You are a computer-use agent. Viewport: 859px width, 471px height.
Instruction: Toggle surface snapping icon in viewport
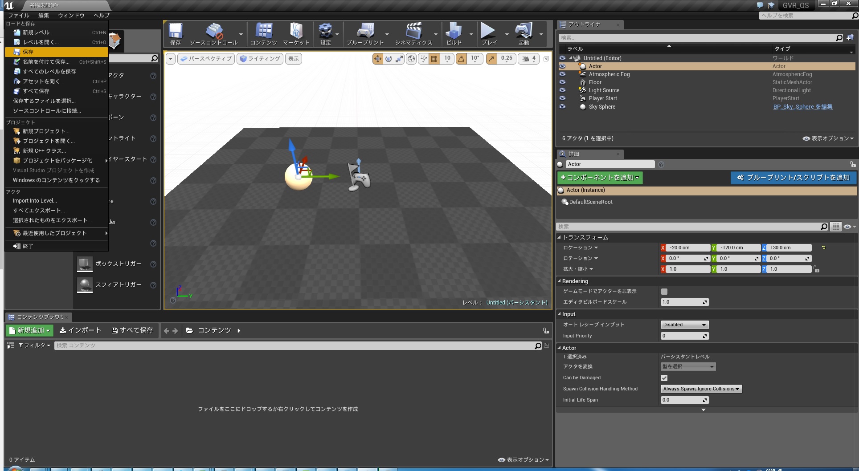point(423,59)
